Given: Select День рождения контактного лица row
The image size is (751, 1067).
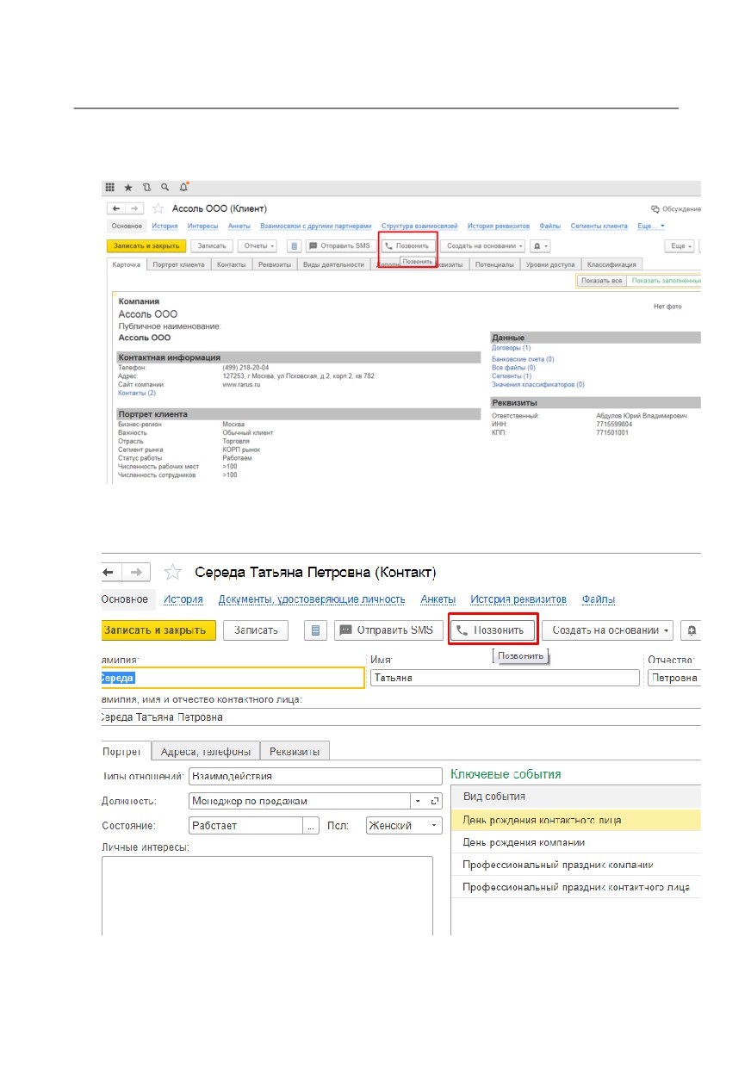Looking at the screenshot, I should [575, 820].
